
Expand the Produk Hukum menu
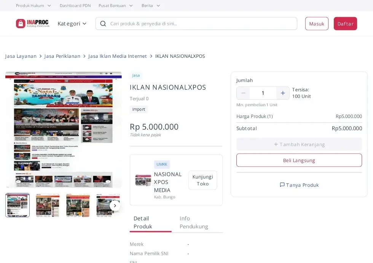(x=33, y=5)
